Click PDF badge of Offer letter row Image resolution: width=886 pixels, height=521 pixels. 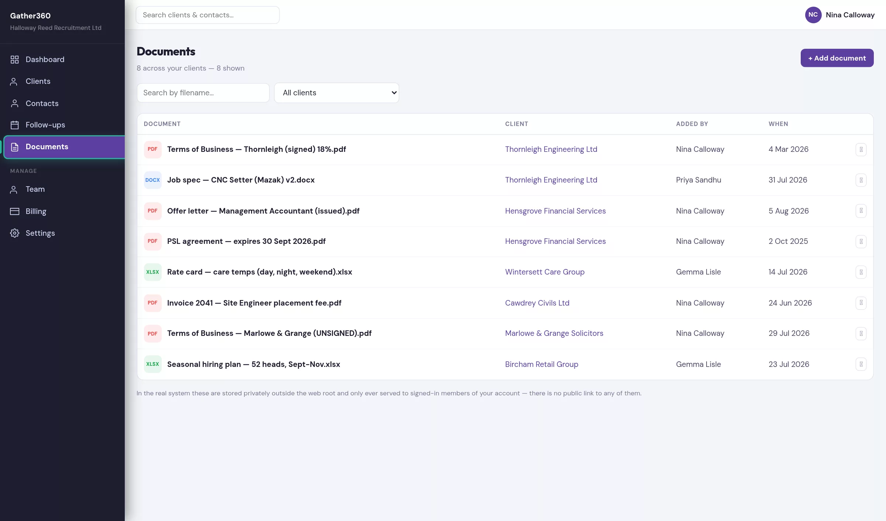coord(152,211)
